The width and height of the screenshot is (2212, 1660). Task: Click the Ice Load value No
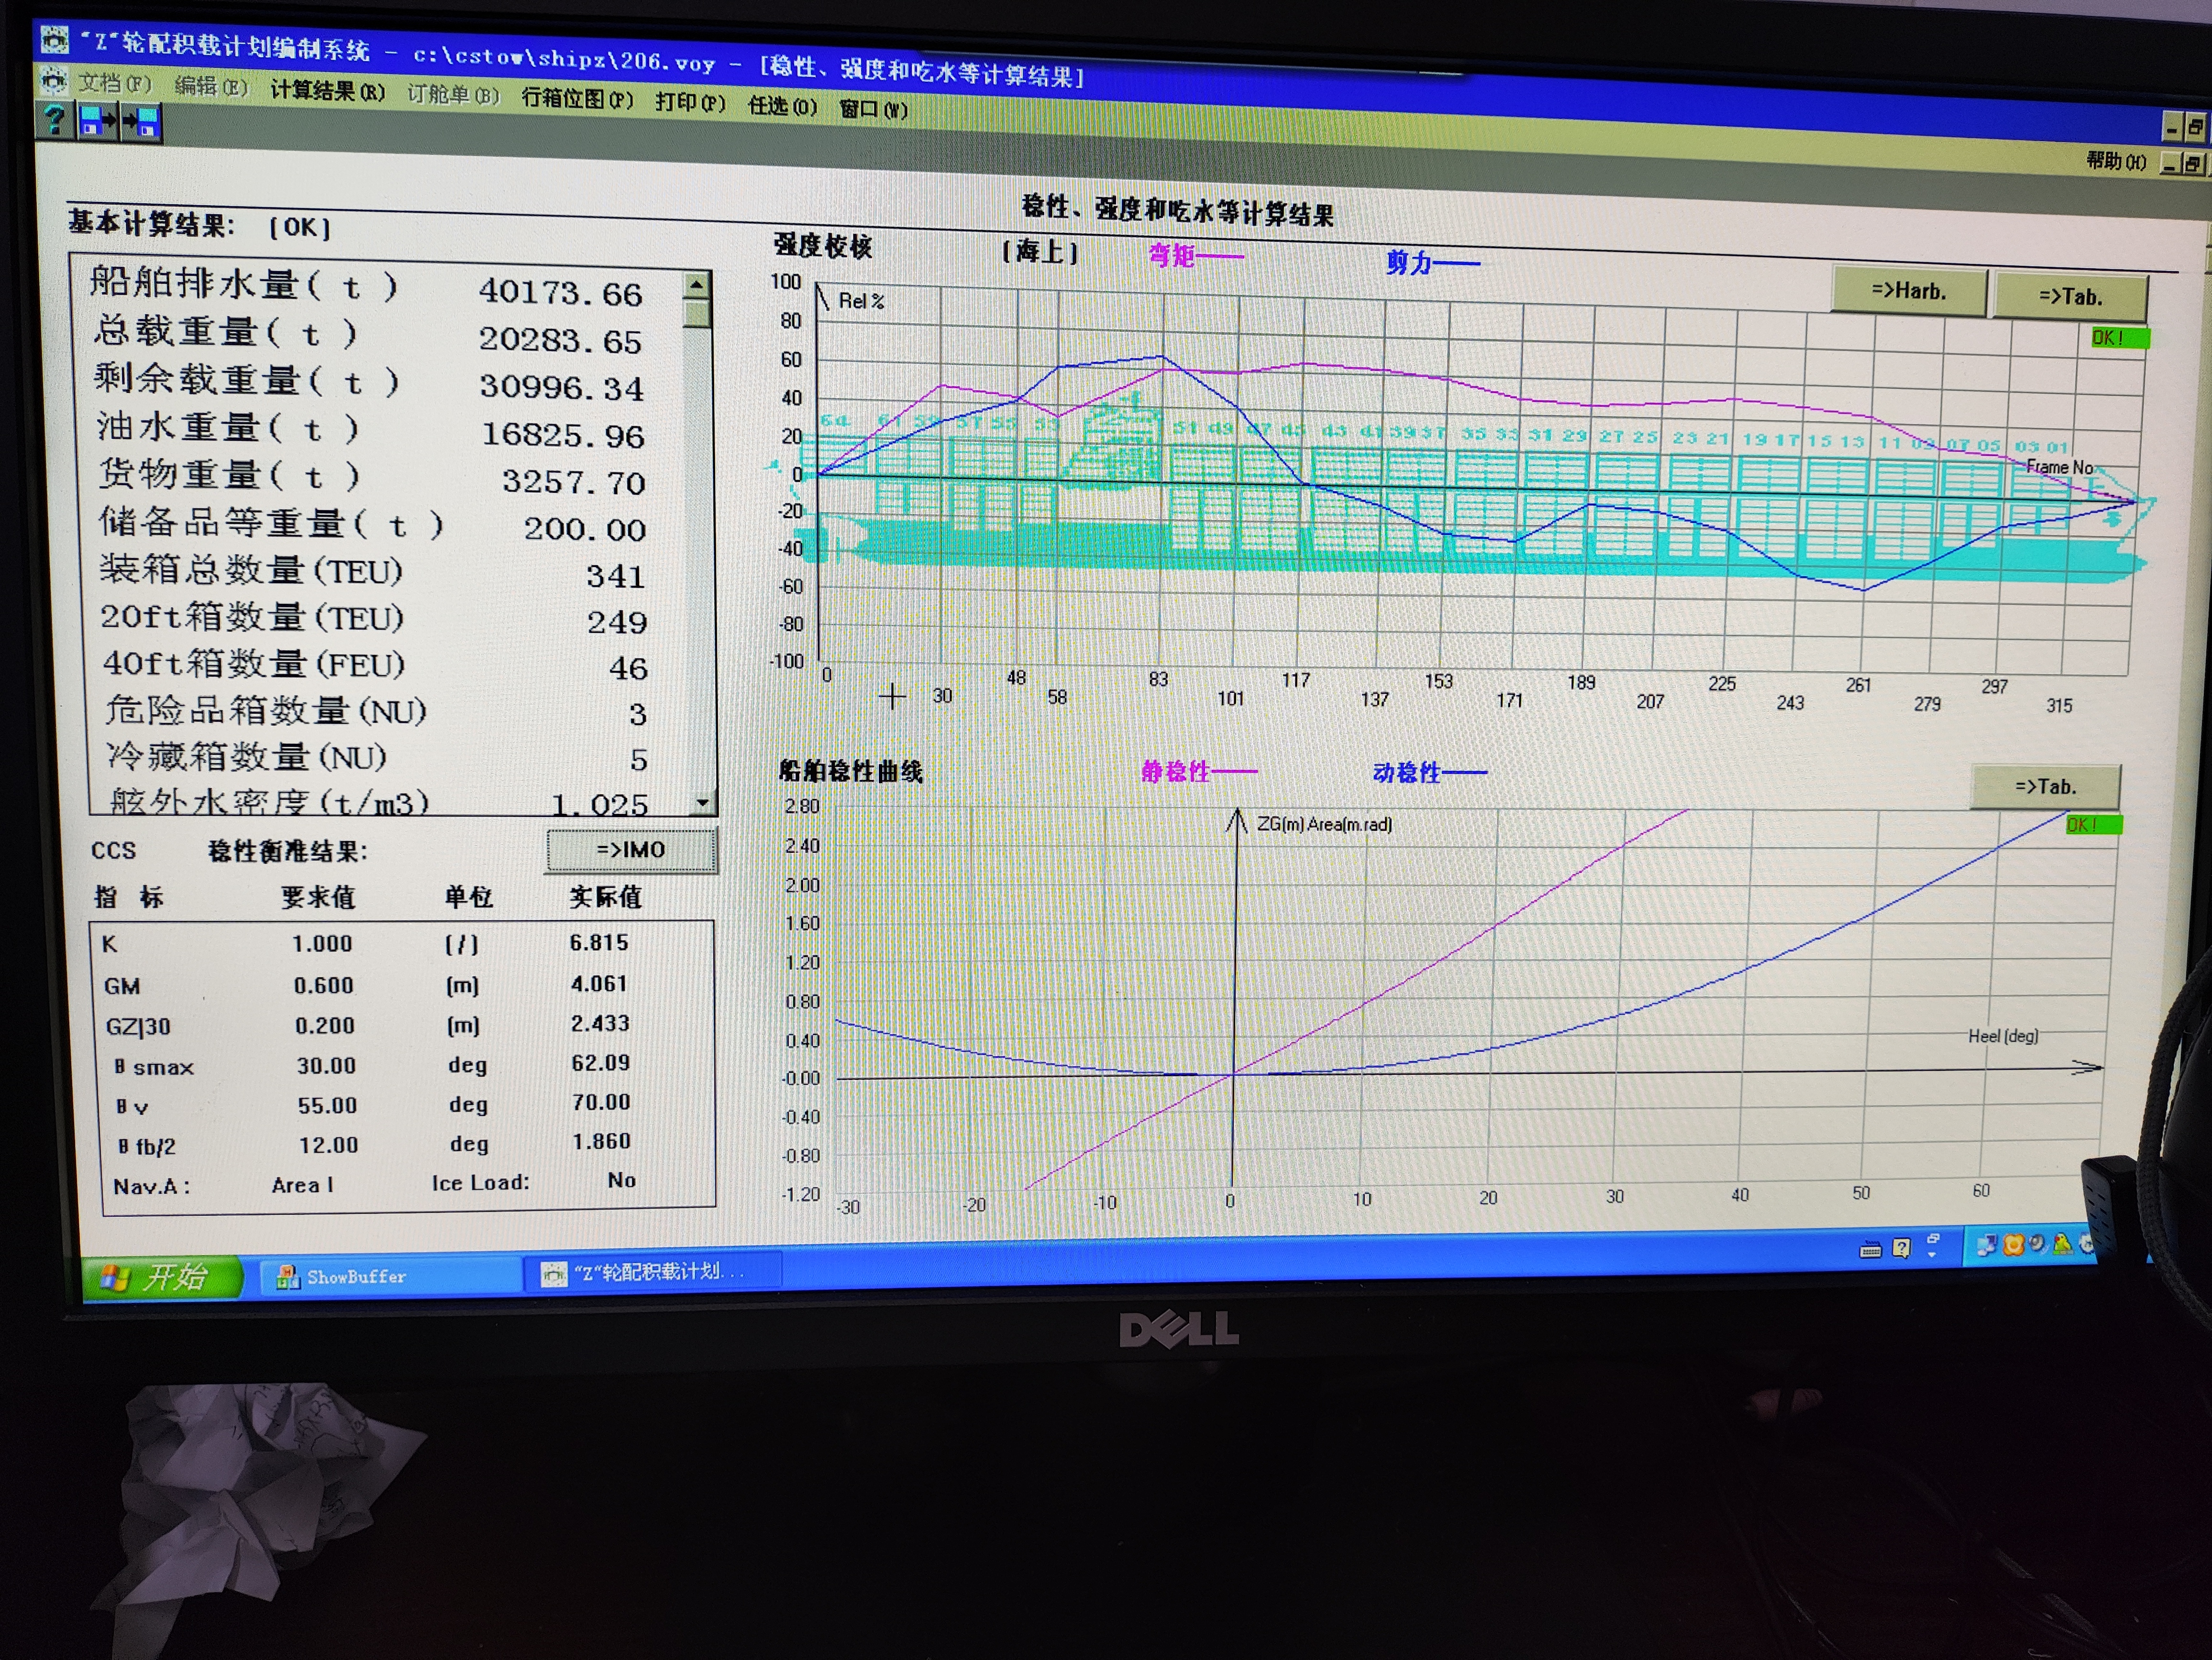coord(622,1180)
